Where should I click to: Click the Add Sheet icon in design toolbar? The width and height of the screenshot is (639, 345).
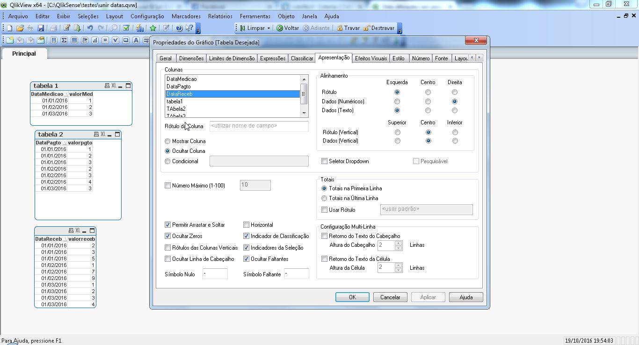(x=10, y=40)
